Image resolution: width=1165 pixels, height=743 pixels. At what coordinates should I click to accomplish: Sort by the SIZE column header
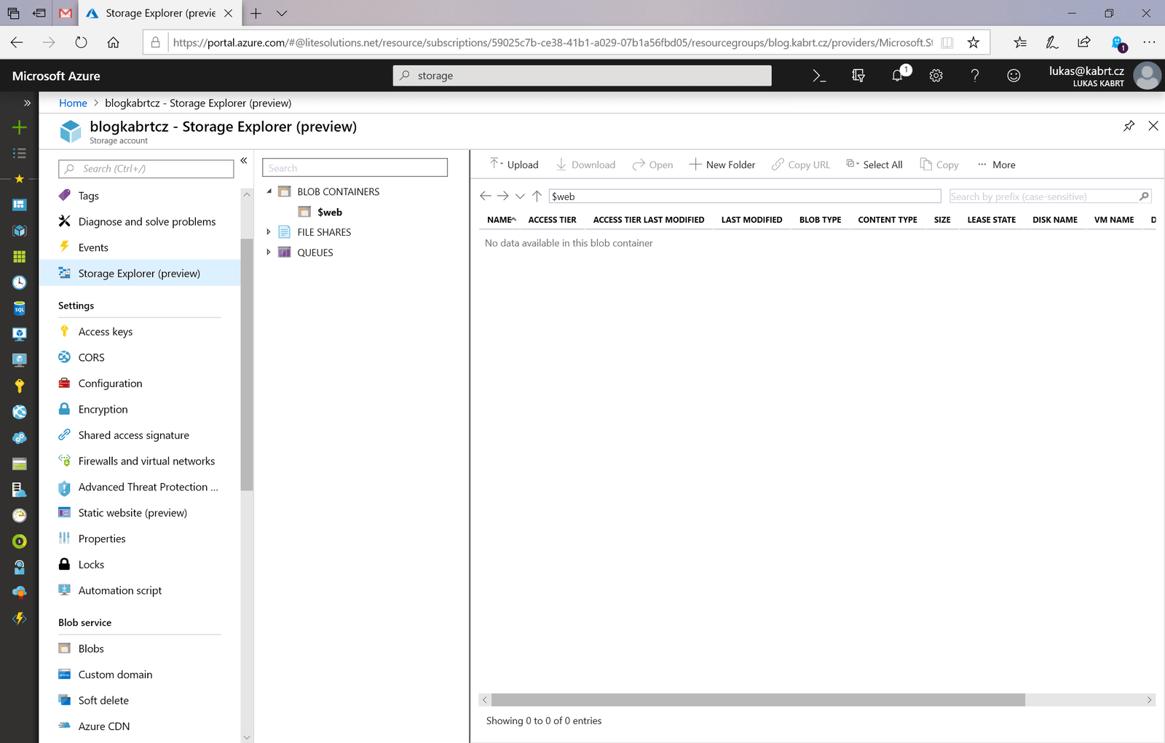(942, 220)
